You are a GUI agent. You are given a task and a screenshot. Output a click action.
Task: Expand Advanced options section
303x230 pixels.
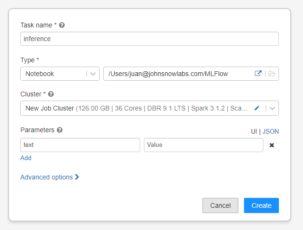50,177
